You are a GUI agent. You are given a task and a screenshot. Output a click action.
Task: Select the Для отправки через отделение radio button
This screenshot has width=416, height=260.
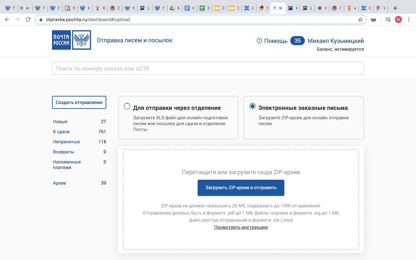tap(127, 106)
